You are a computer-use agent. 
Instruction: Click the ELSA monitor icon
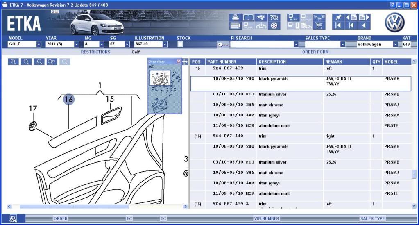293,18
